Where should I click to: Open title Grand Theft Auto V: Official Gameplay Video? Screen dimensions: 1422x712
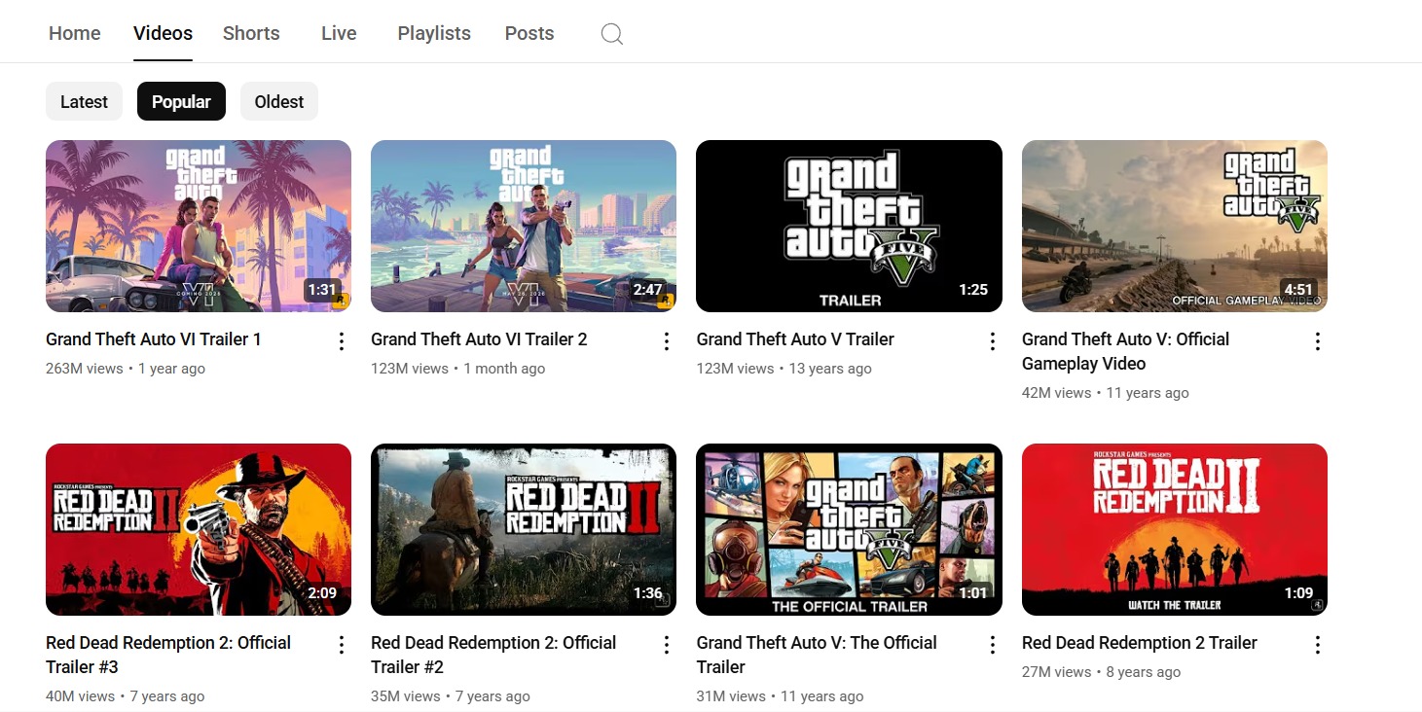(x=1126, y=351)
